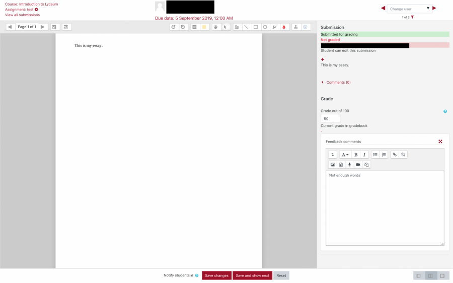453x283 pixels.
Task: Select the oval annotation tool
Action: [265, 27]
